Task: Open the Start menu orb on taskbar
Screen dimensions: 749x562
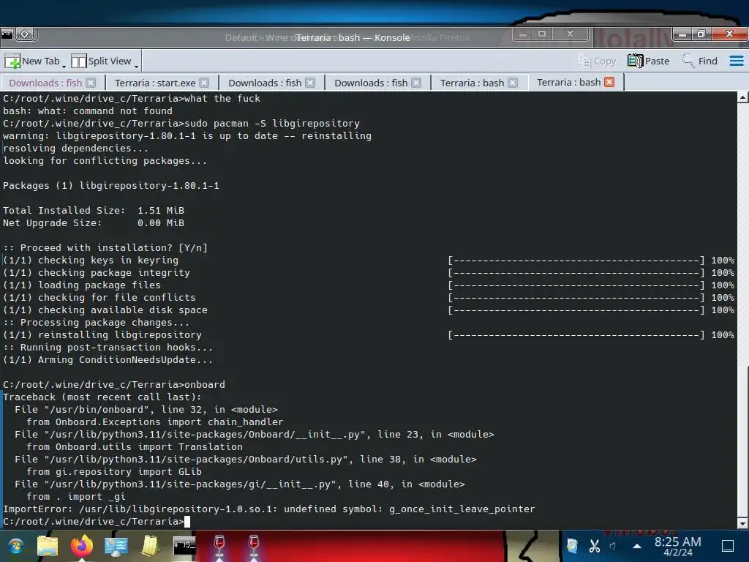Action: (16, 545)
